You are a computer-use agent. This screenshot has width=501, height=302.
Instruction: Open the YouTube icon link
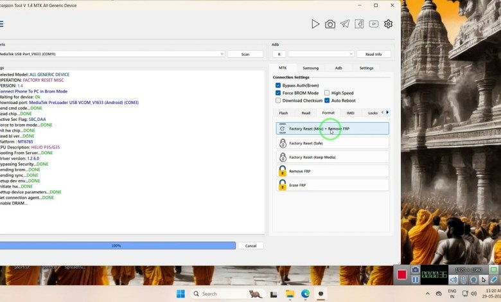[x=374, y=24]
